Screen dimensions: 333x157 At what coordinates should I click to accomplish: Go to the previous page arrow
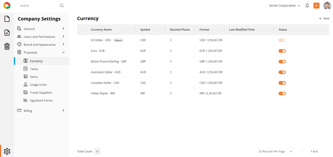(303, 151)
